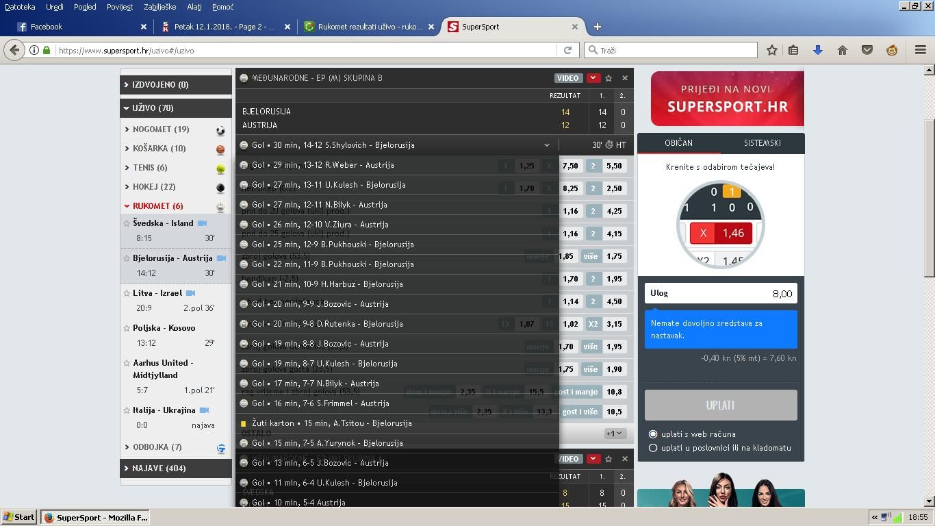Go to browser Home page icon
The height and width of the screenshot is (526, 935).
click(x=843, y=50)
